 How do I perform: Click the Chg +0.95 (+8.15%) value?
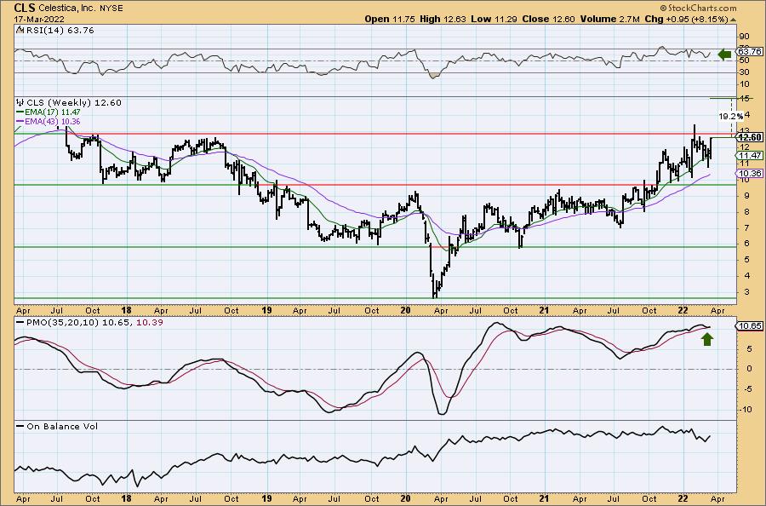click(x=686, y=19)
